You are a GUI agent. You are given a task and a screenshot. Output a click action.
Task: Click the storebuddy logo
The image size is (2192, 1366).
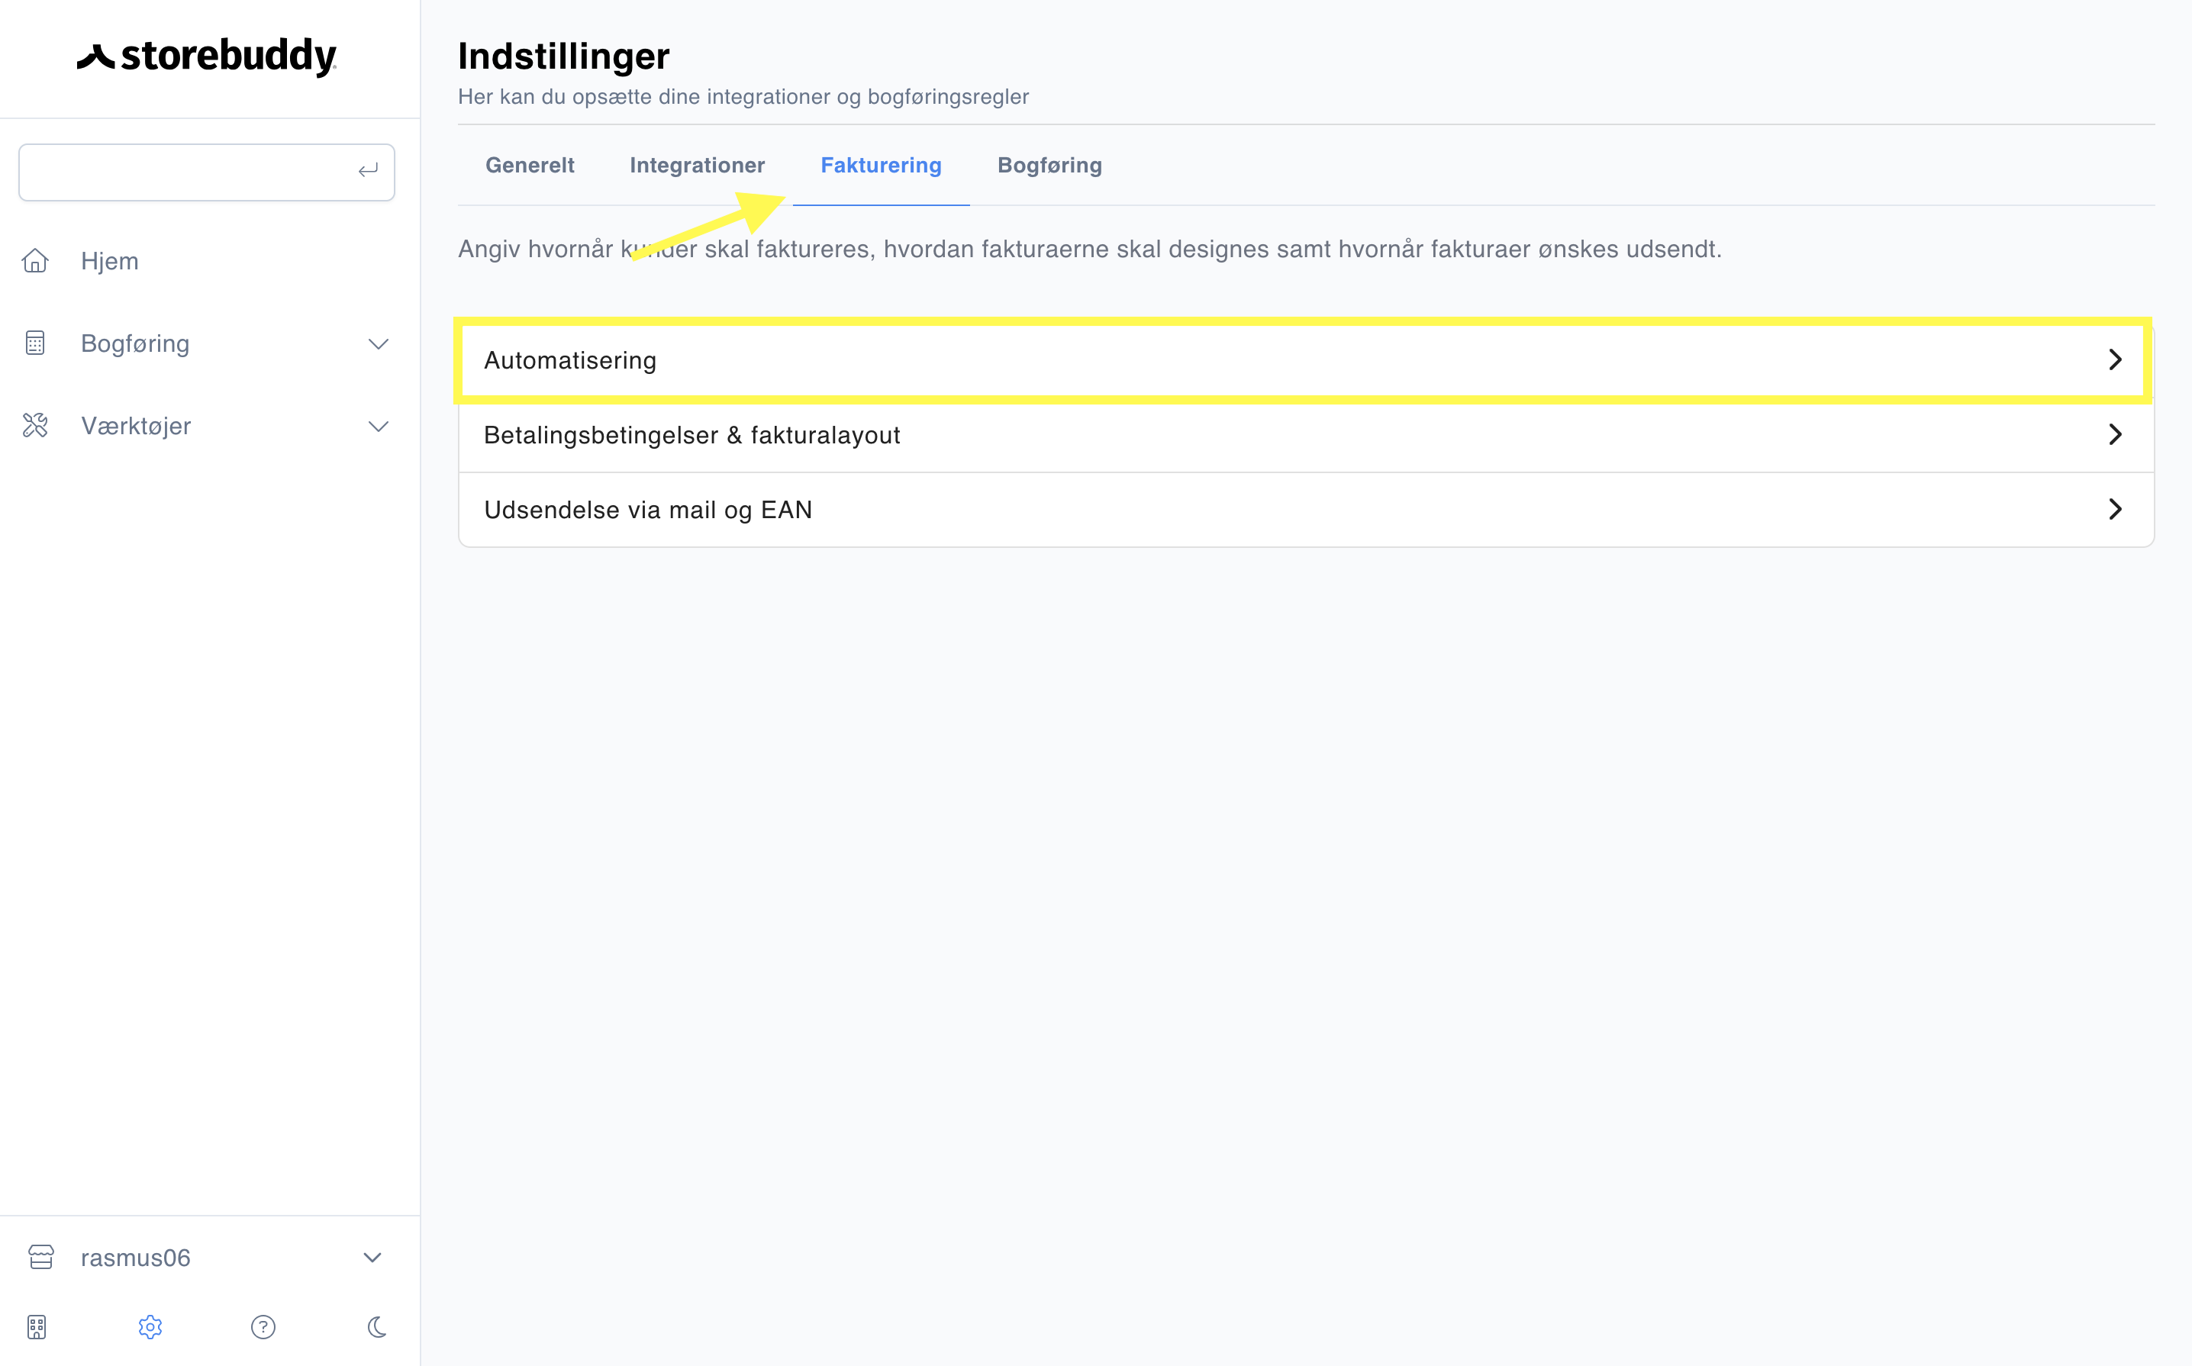coord(207,56)
